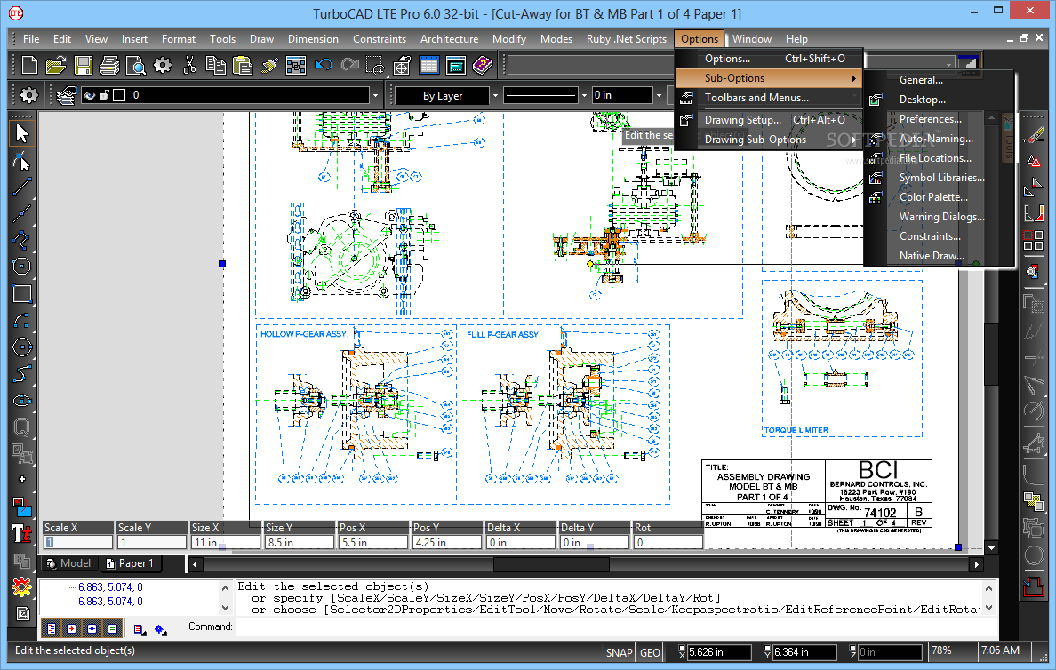
Task: Open the line style dropdown arrow
Action: coord(584,96)
